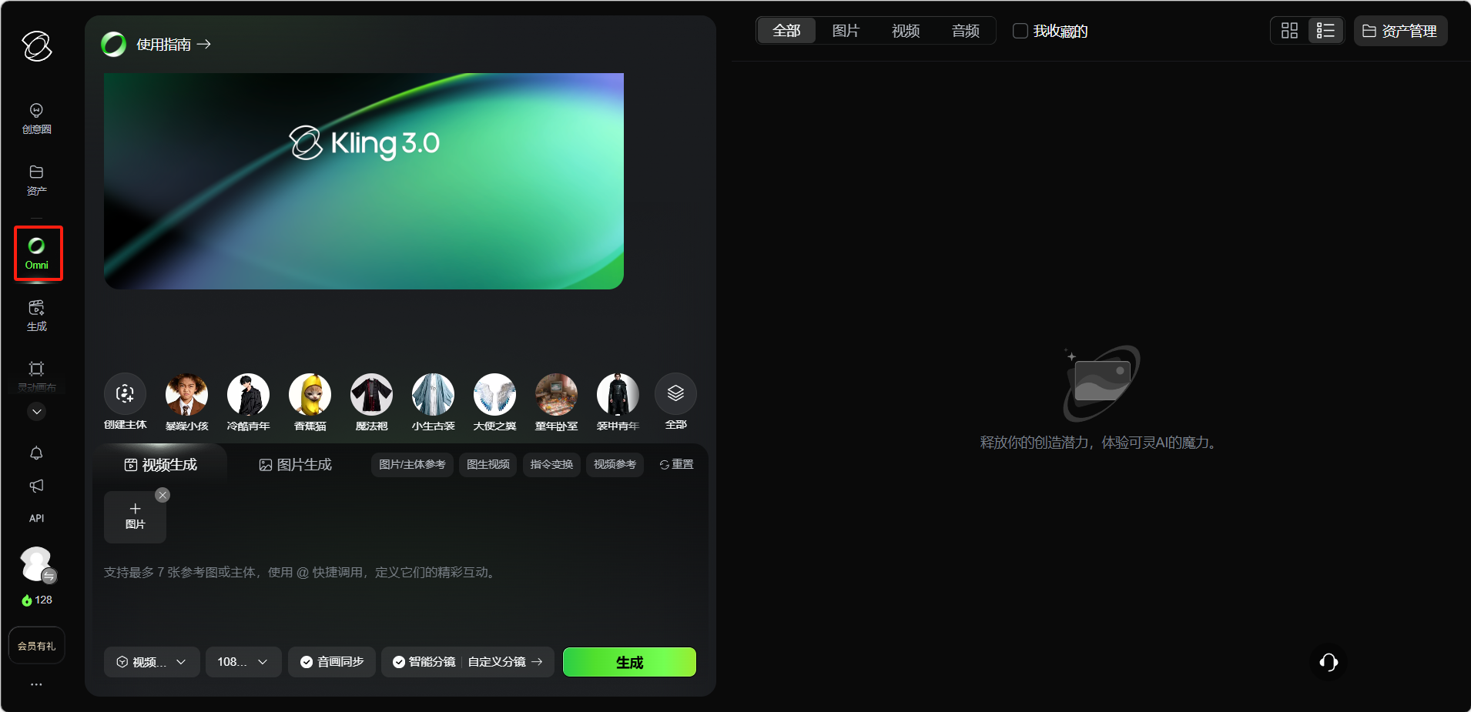Switch to the 图片生成 tab

click(296, 465)
